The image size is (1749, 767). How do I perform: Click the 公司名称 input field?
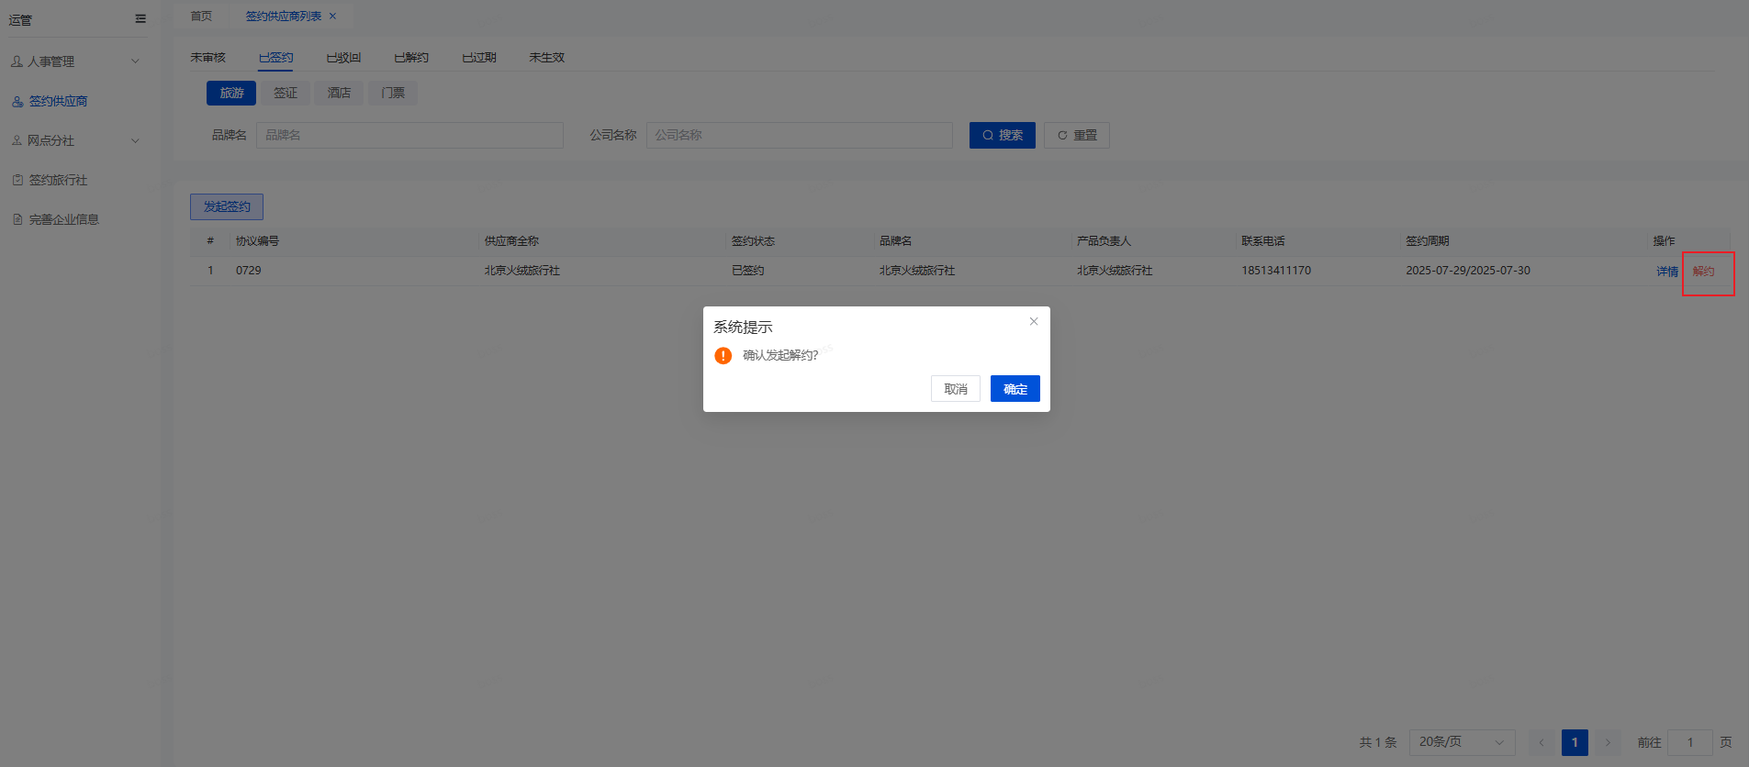799,135
